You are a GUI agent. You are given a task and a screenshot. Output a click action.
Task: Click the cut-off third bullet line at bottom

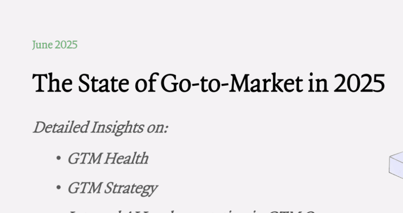click(x=192, y=211)
